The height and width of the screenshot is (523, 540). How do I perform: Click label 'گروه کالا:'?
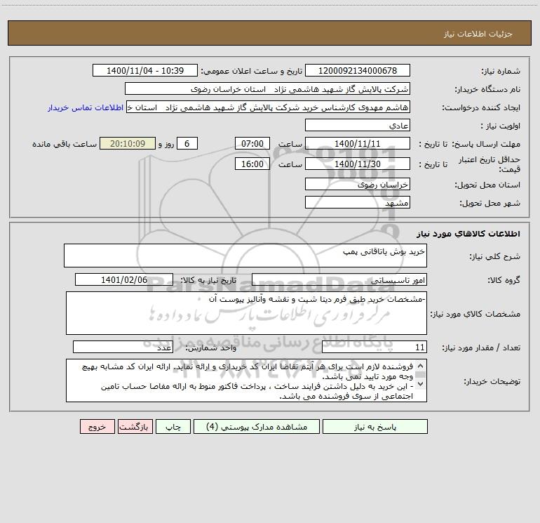[x=504, y=280]
